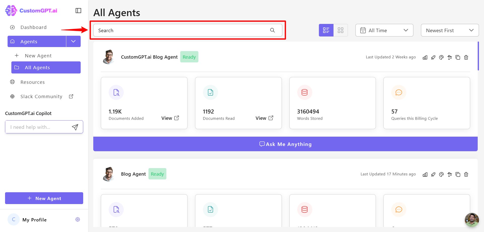
Task: Duplicate the Blog Agent
Action: [458, 174]
